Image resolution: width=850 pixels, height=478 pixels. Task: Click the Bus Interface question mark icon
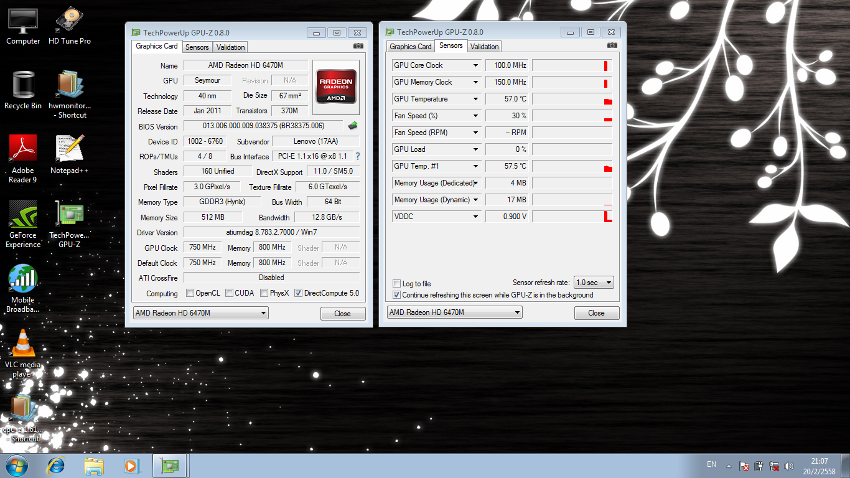point(358,156)
